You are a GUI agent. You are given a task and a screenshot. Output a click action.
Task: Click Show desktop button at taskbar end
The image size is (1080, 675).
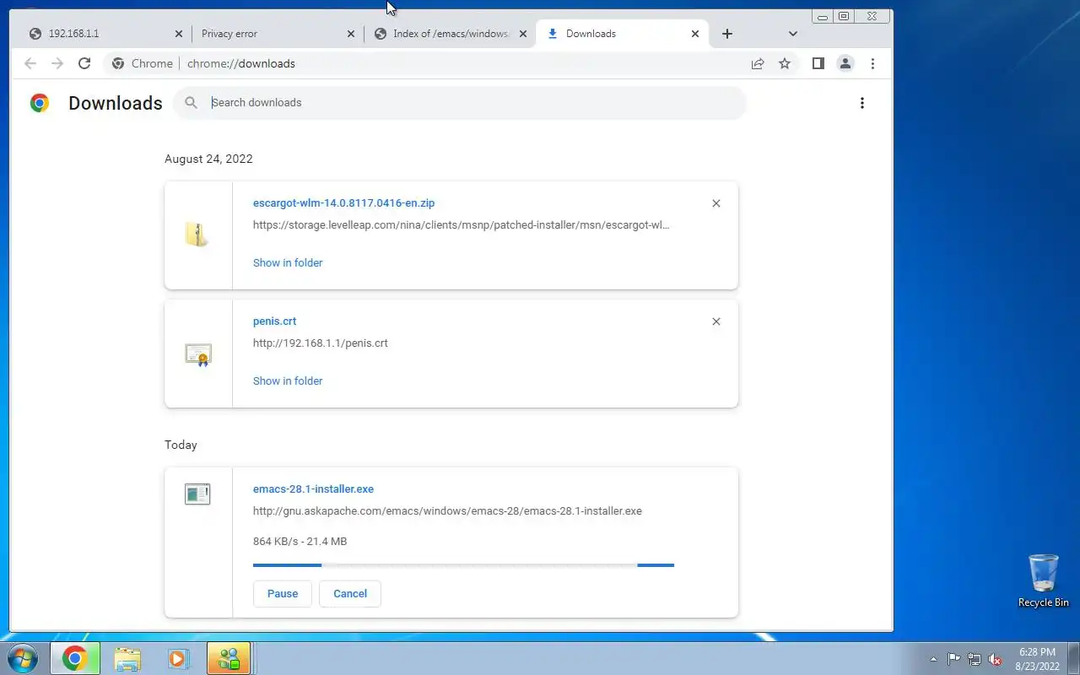coord(1073,658)
